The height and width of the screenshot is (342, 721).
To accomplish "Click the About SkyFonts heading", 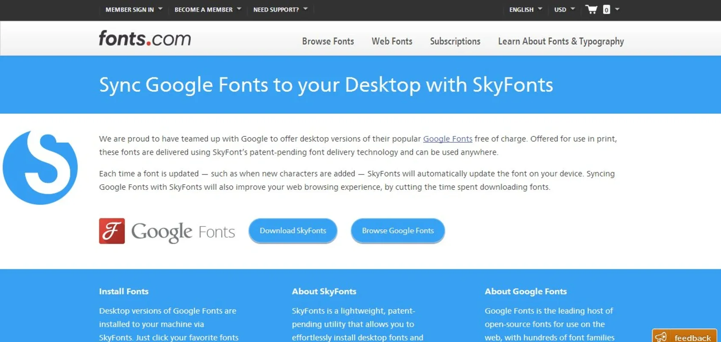I will [x=324, y=292].
